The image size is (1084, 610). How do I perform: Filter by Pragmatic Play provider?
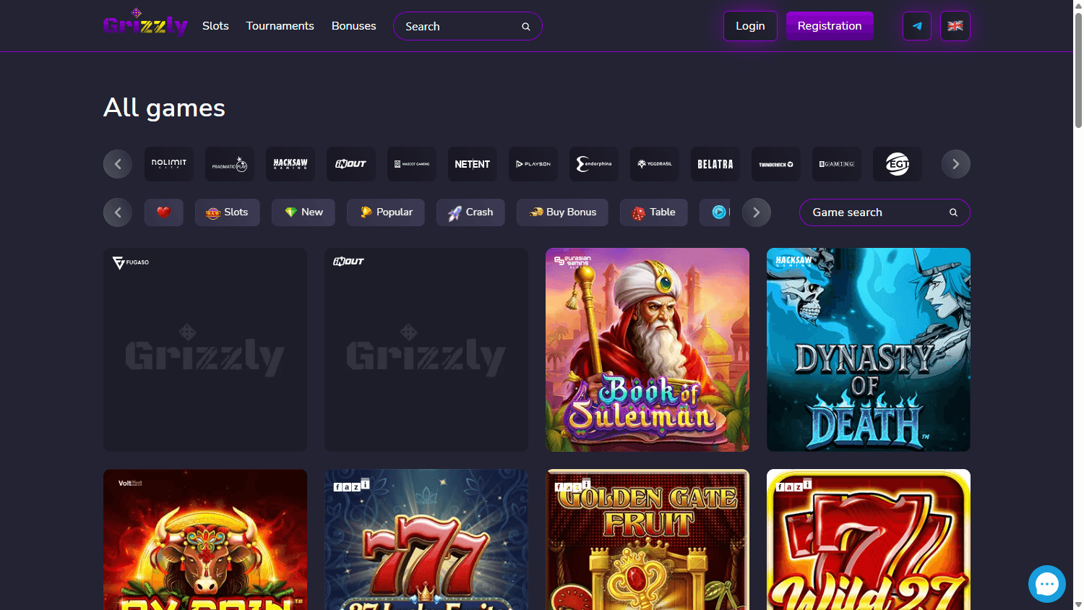pyautogui.click(x=230, y=164)
